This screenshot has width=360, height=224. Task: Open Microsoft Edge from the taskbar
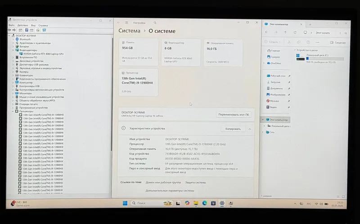point(205,203)
